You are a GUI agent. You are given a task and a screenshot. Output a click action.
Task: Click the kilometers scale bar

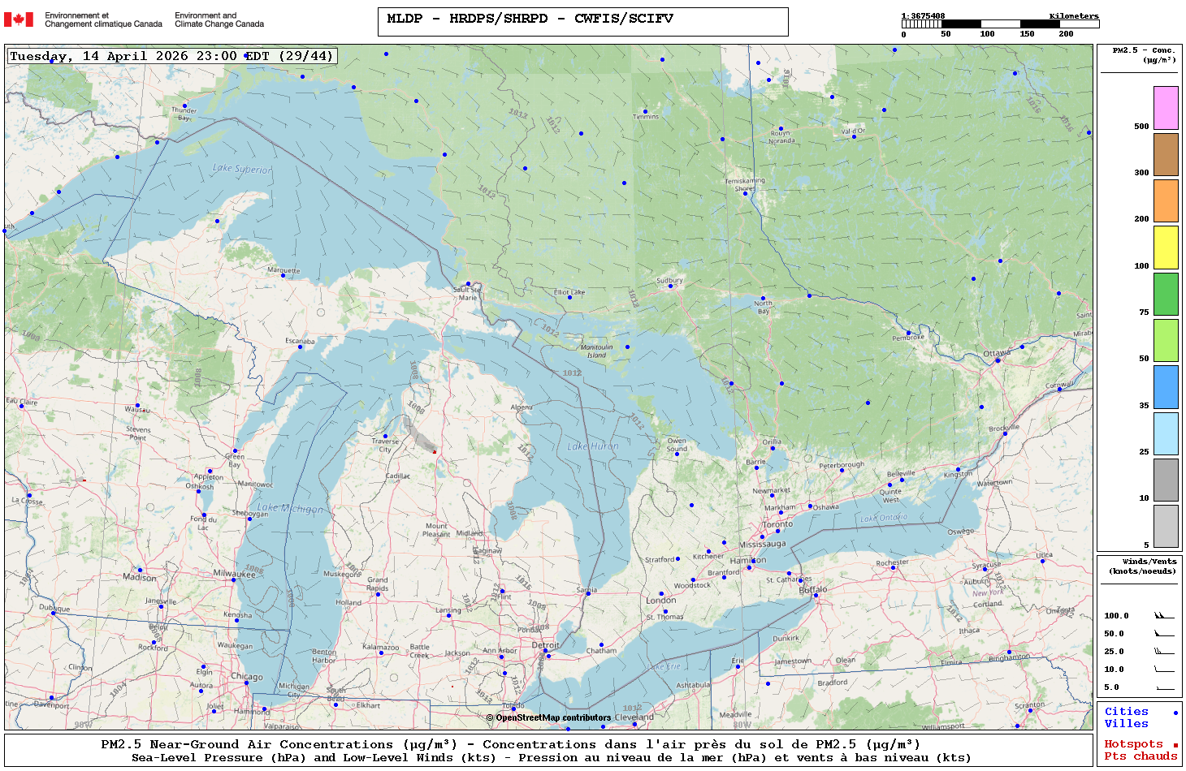coord(1000,24)
